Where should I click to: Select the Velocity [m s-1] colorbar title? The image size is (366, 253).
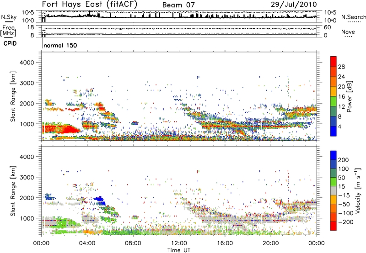[x=358, y=191]
